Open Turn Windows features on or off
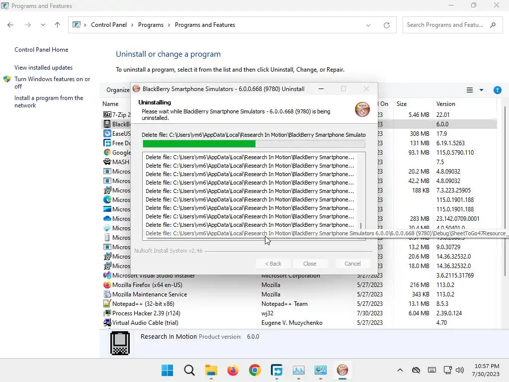This screenshot has height=382, width=509. point(52,83)
